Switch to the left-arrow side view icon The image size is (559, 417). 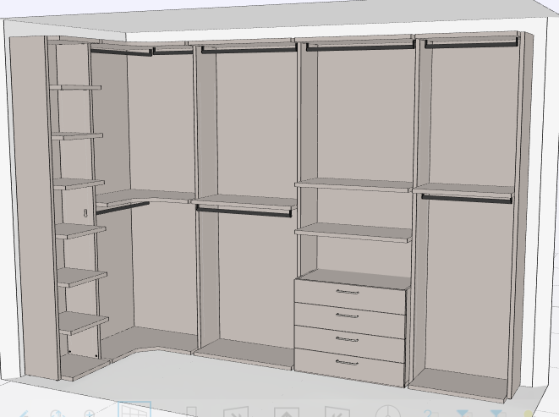pyautogui.click(x=337, y=412)
